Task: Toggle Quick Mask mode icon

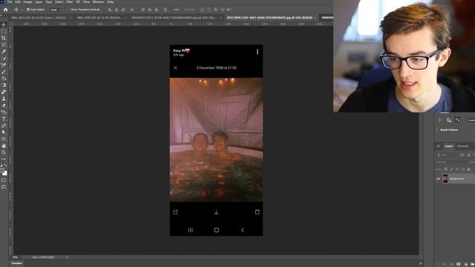Action: pyautogui.click(x=4, y=180)
